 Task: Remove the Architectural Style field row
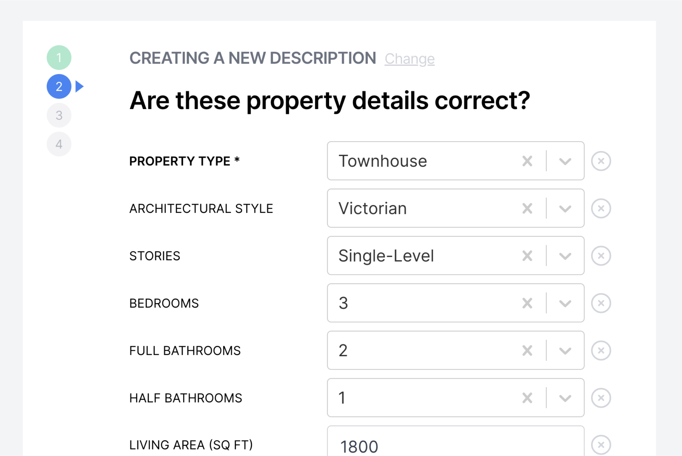pos(601,208)
